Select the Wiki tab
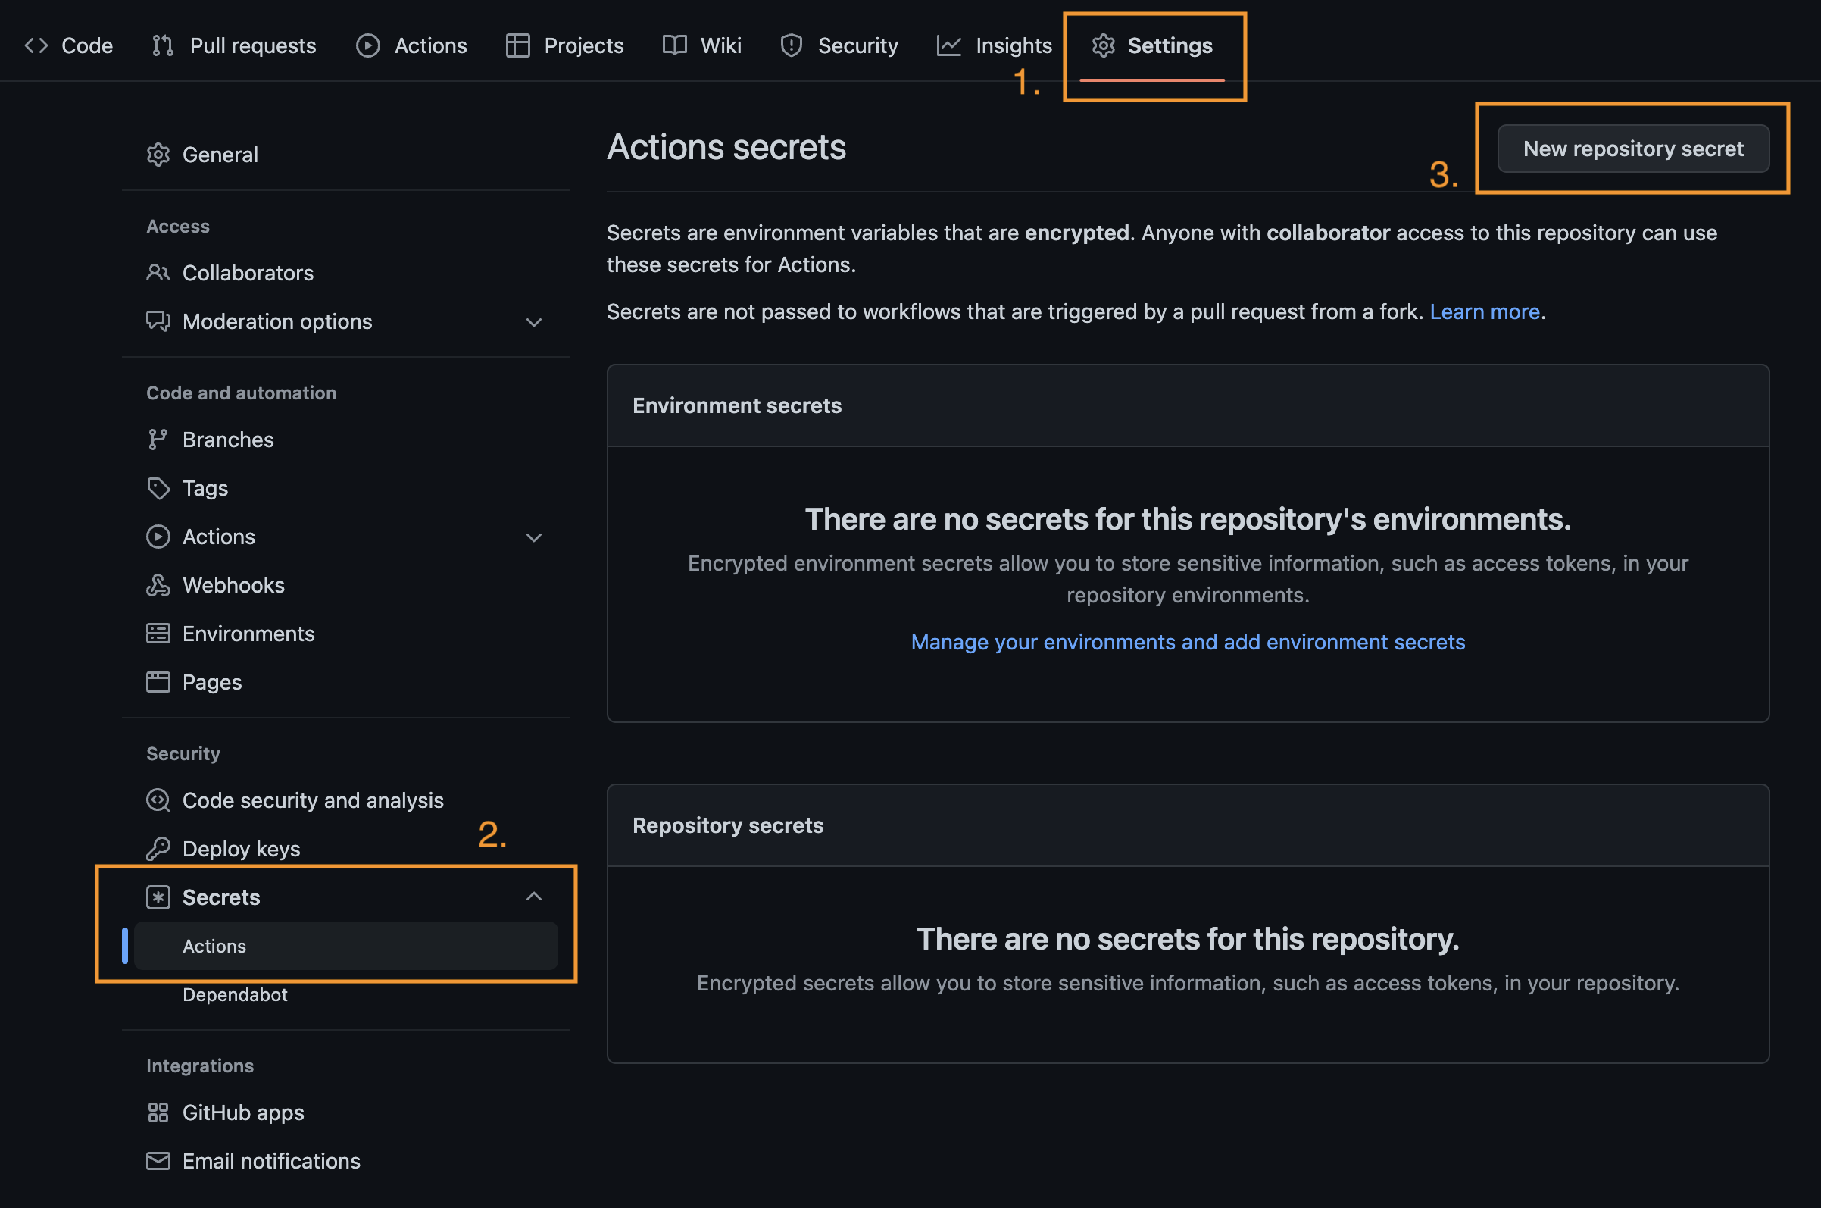This screenshot has width=1821, height=1208. pyautogui.click(x=701, y=45)
